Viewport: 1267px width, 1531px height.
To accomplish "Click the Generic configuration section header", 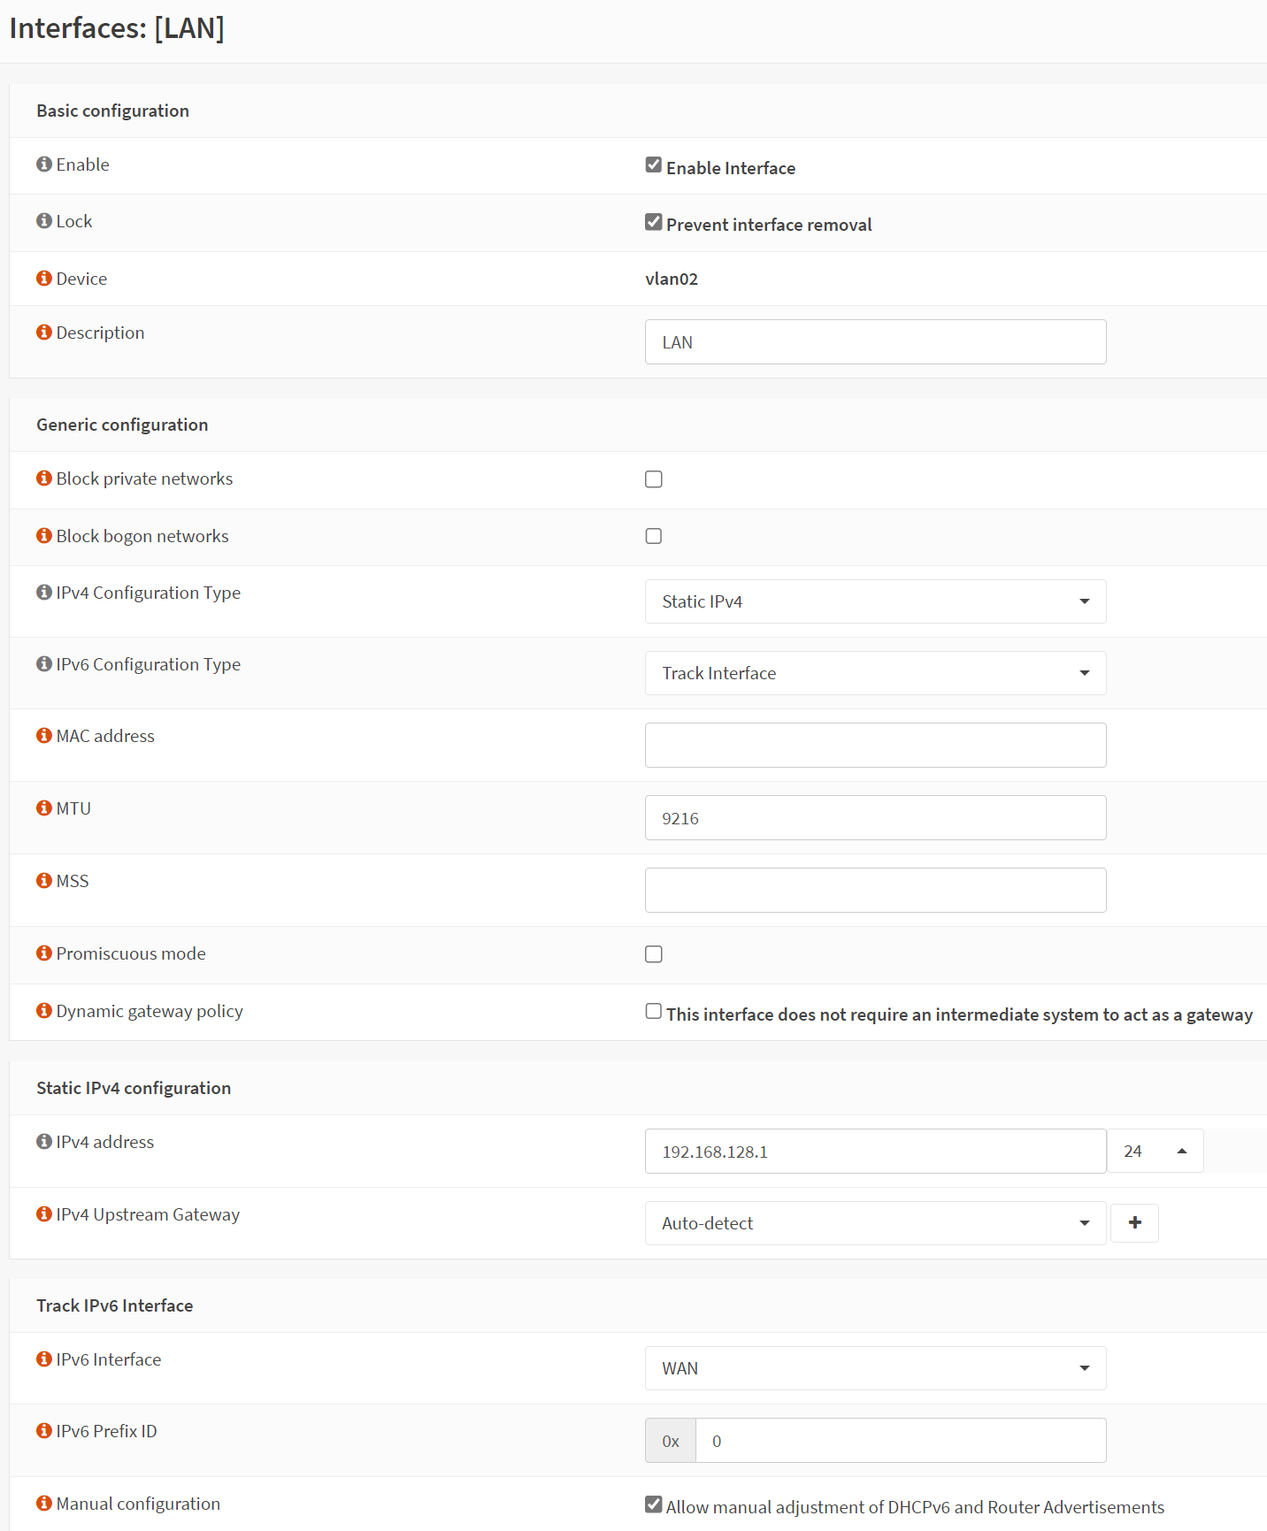I will pos(122,425).
